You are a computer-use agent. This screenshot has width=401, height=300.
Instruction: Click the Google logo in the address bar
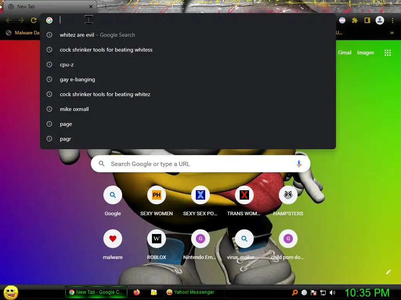(x=49, y=20)
